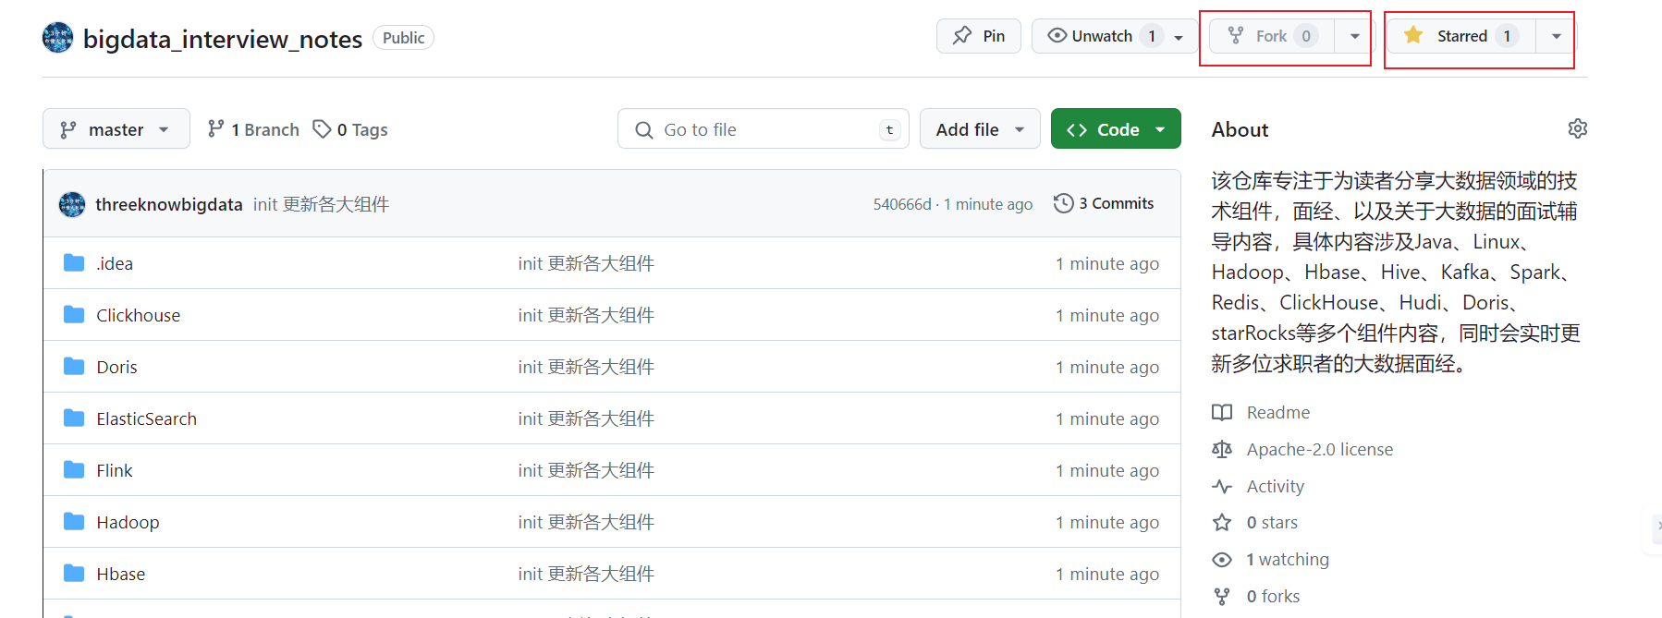This screenshot has height=618, width=1662.
Task: Open the Unwatch notification options dropdown arrow
Action: click(x=1179, y=37)
